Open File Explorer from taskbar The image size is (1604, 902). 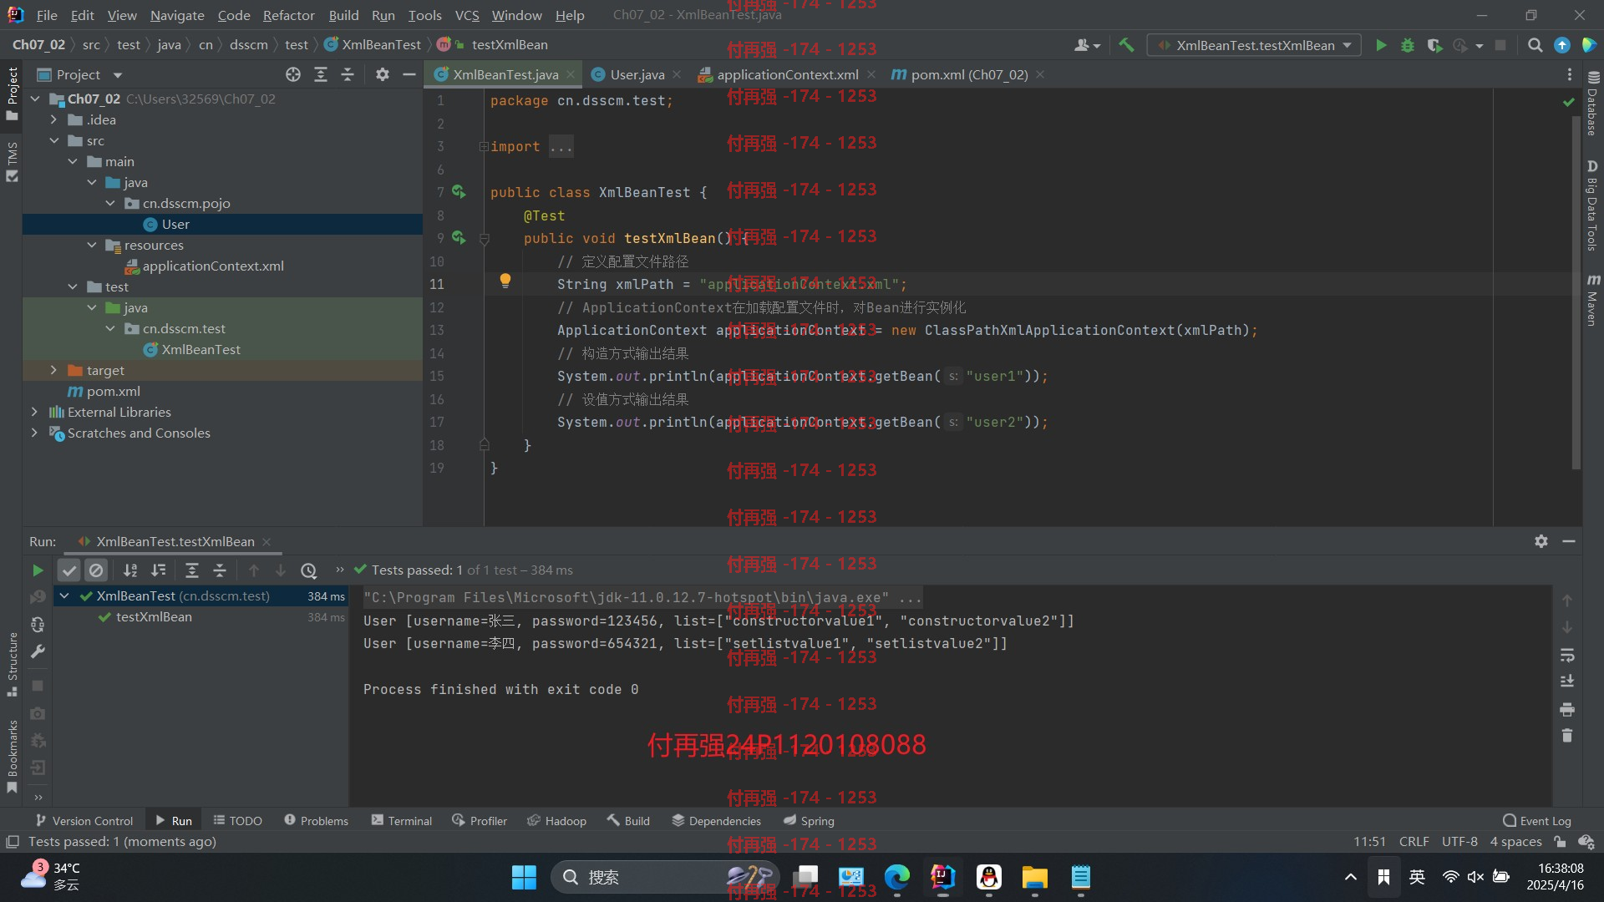point(1034,877)
